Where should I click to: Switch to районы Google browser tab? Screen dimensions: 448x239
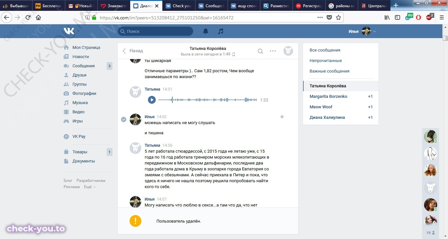coord(341,6)
